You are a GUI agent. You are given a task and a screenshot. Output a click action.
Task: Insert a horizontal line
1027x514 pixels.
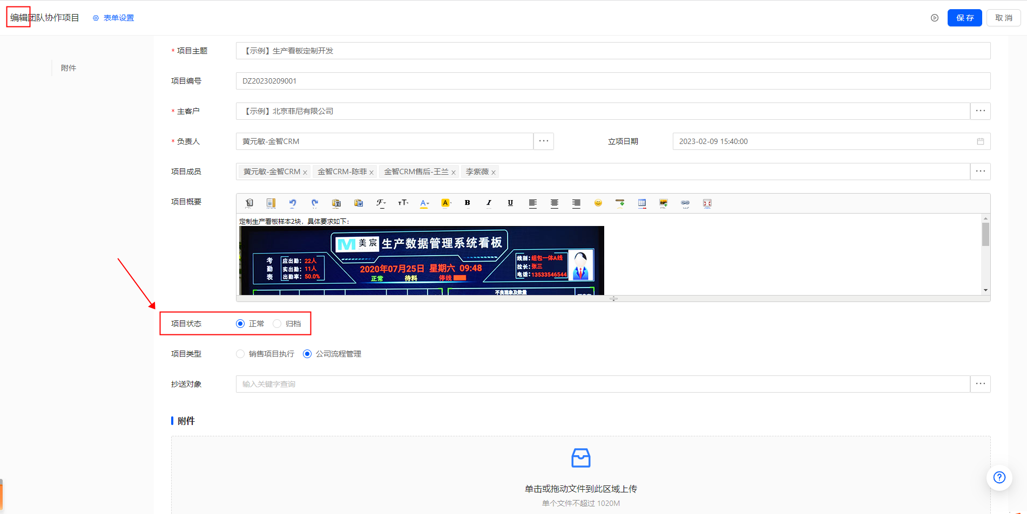coord(620,203)
